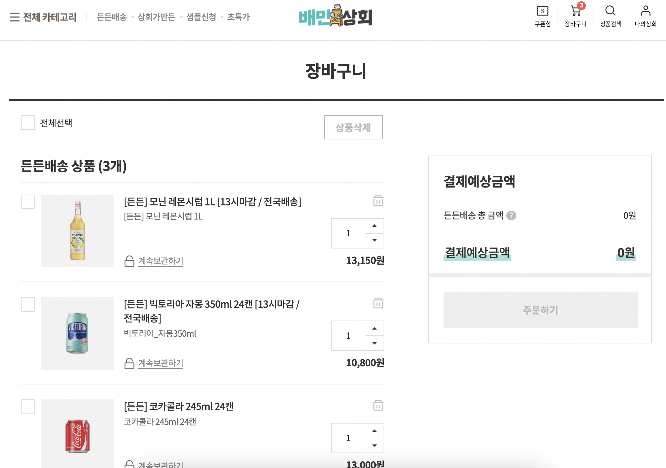The image size is (666, 468).
Task: Decrease 빅토리아 자몽 quantity with down arrow
Action: 374,343
